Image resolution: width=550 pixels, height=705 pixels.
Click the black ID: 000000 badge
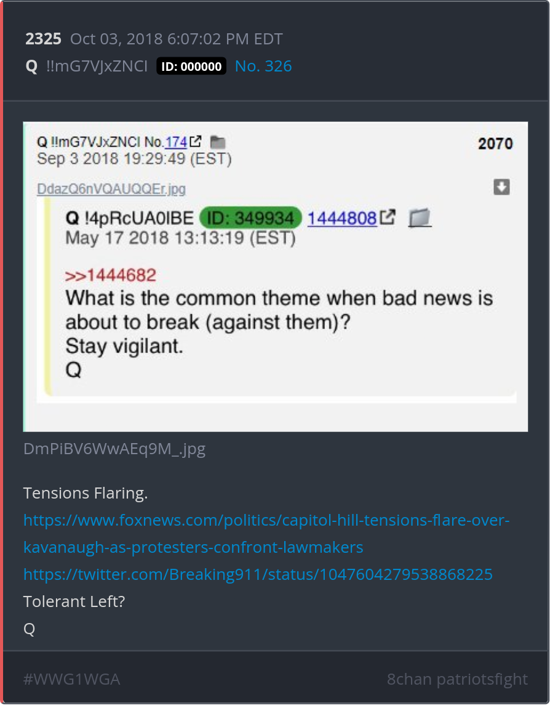coord(191,67)
